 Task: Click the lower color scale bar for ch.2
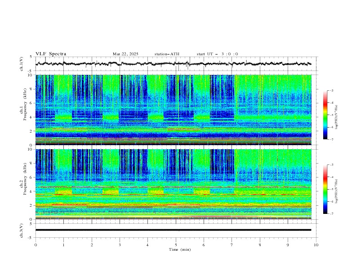click(x=325, y=189)
